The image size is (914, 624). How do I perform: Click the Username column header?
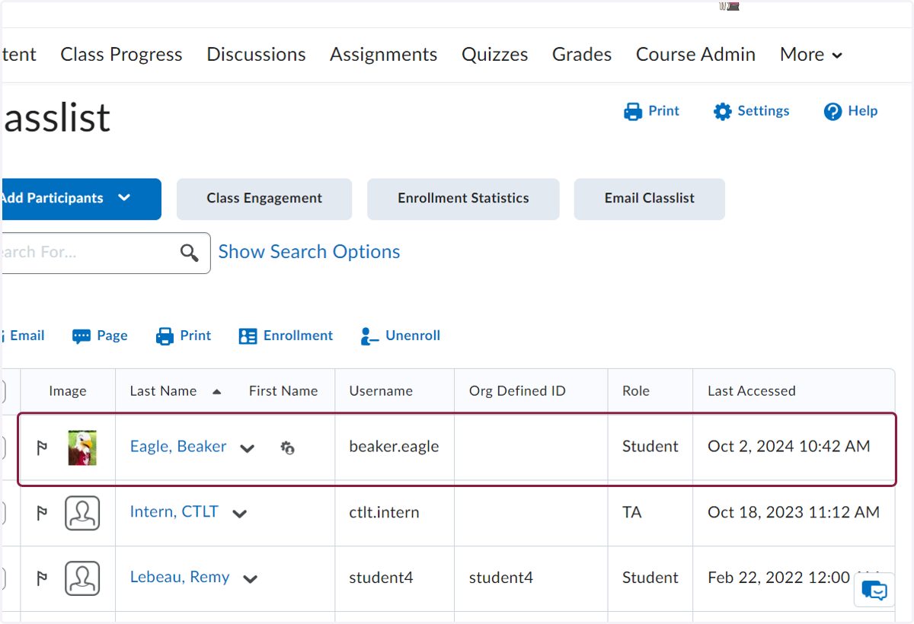[x=381, y=391]
